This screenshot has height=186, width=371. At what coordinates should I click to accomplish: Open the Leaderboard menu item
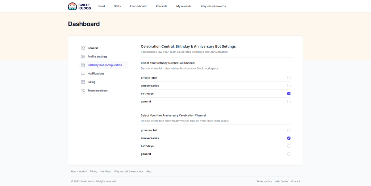(138, 6)
